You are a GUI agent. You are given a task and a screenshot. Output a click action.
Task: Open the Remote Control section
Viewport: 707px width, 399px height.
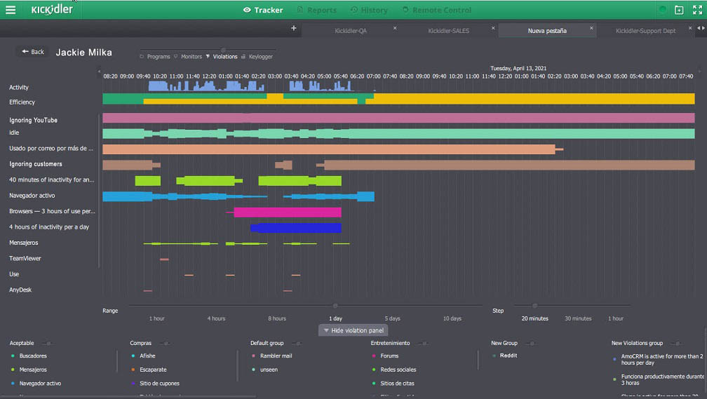pyautogui.click(x=436, y=10)
